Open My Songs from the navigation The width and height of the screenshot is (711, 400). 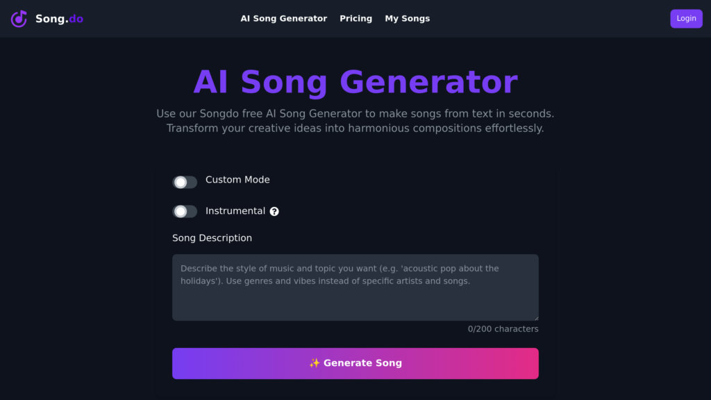pyautogui.click(x=407, y=19)
